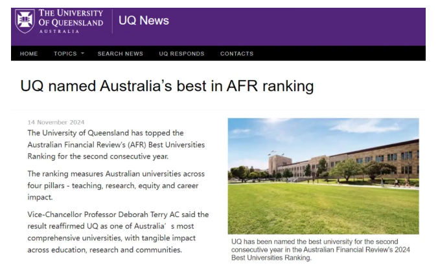Open the CONTACTS navigation item
The width and height of the screenshot is (438, 279).
click(236, 54)
